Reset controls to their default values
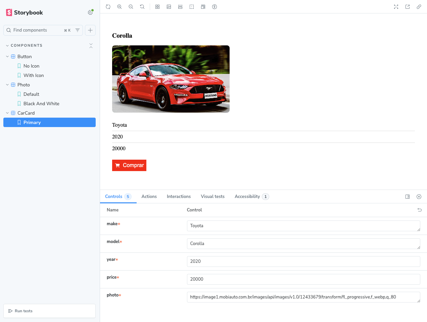The width and height of the screenshot is (427, 322). (x=420, y=210)
